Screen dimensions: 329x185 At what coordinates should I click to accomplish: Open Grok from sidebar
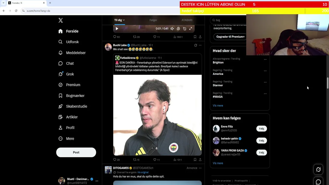[x=66, y=74]
